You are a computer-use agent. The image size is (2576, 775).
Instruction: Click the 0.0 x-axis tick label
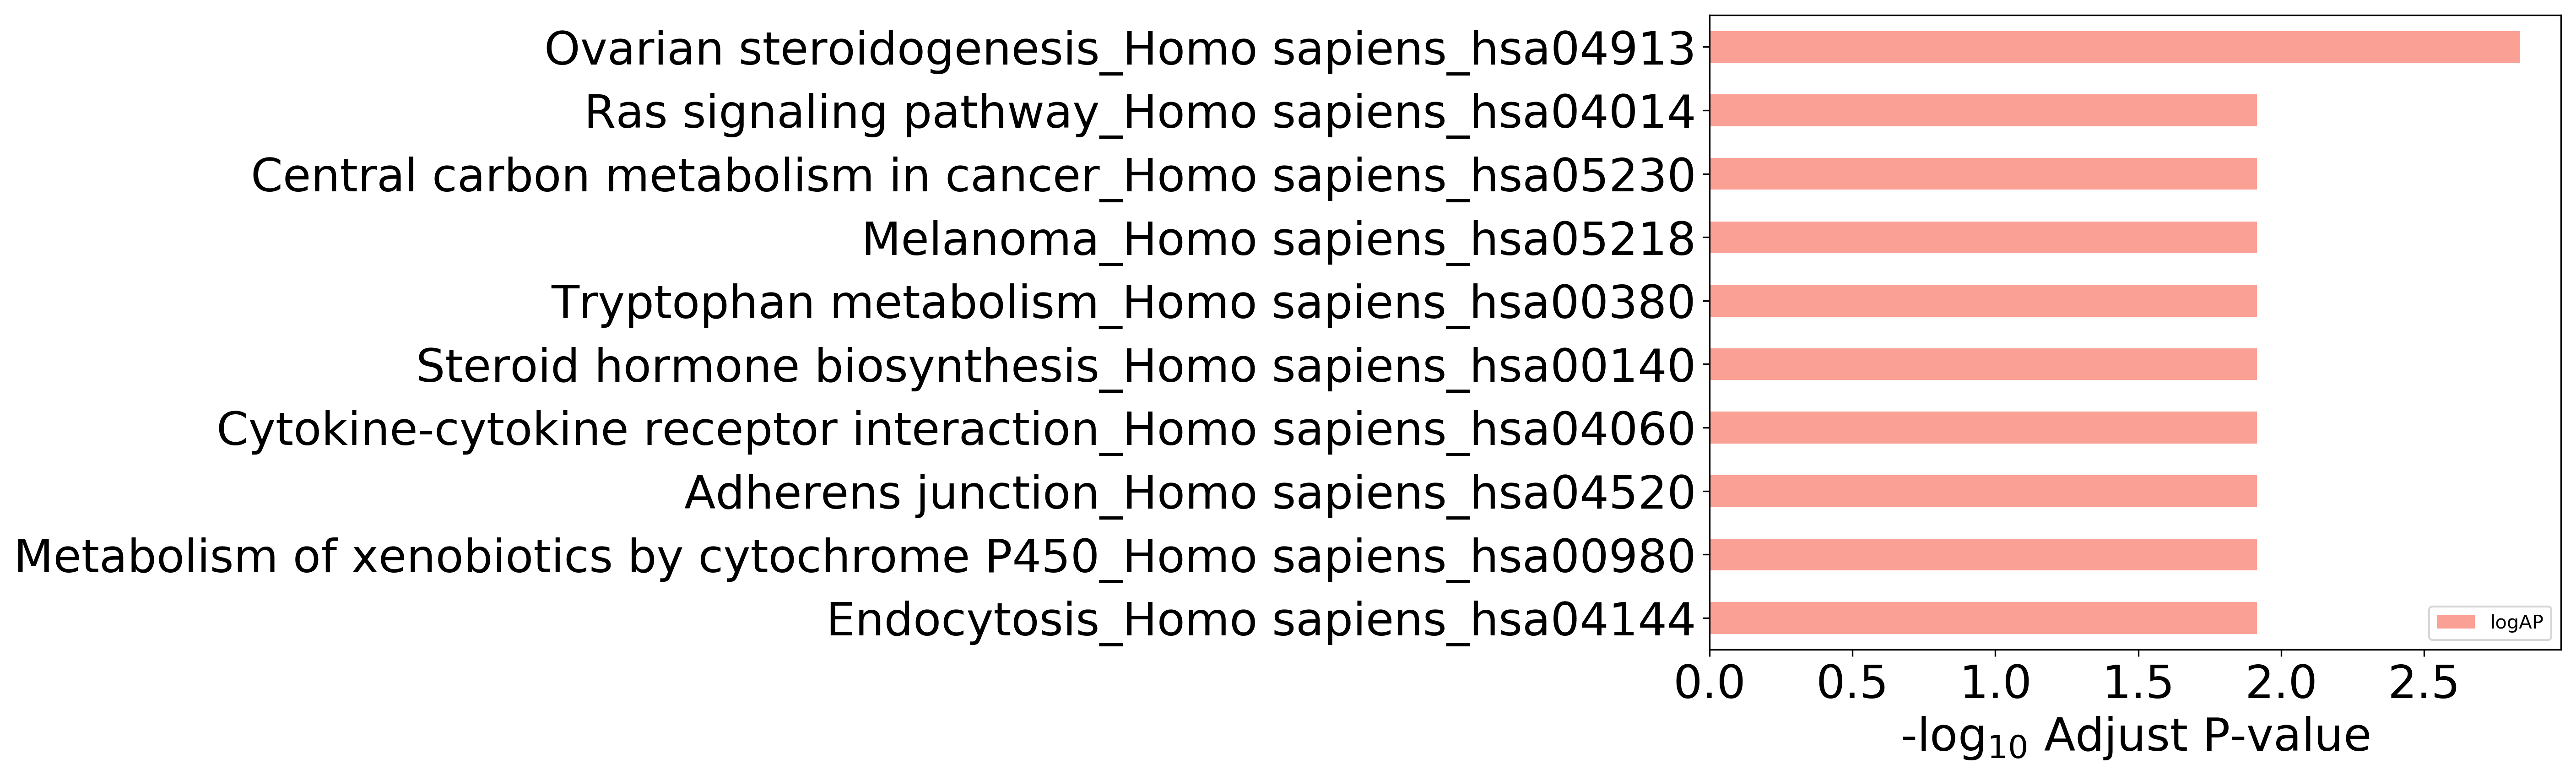pos(1710,684)
